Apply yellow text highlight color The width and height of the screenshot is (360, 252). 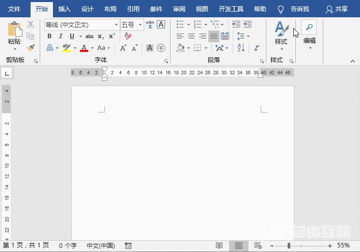click(x=67, y=48)
